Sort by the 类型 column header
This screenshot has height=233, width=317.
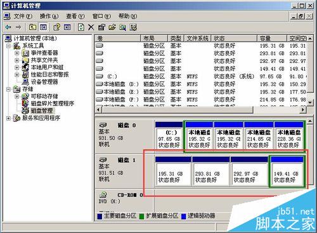176,38
